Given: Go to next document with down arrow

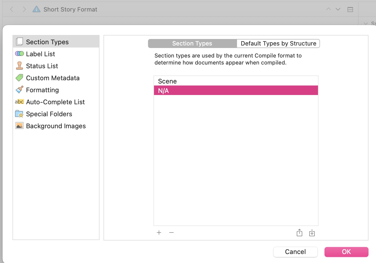Looking at the screenshot, I should point(338,9).
